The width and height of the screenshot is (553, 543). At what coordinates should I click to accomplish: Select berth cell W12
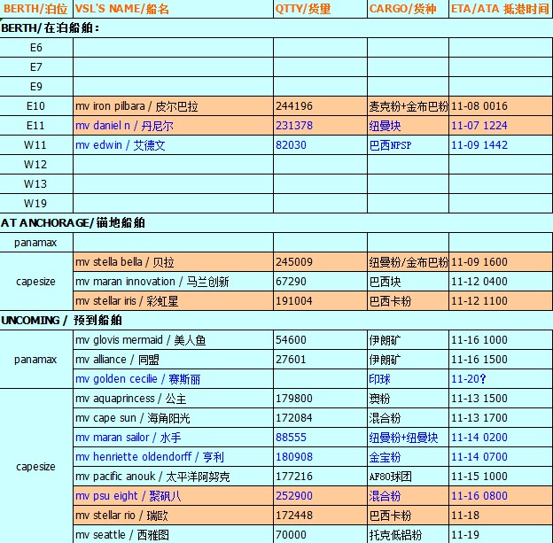36,164
